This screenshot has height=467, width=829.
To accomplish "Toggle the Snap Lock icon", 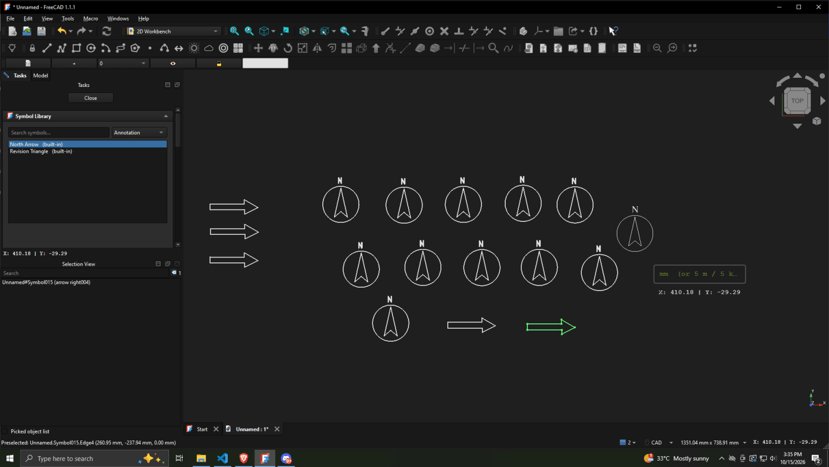I will click(x=32, y=48).
